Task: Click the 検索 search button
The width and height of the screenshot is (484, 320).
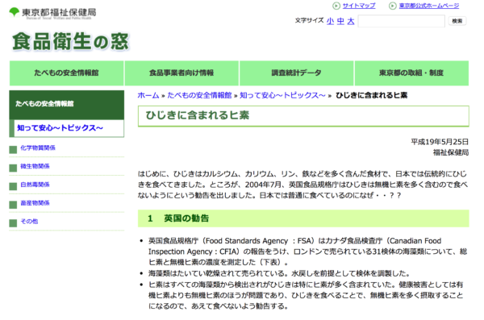Action: [x=457, y=21]
